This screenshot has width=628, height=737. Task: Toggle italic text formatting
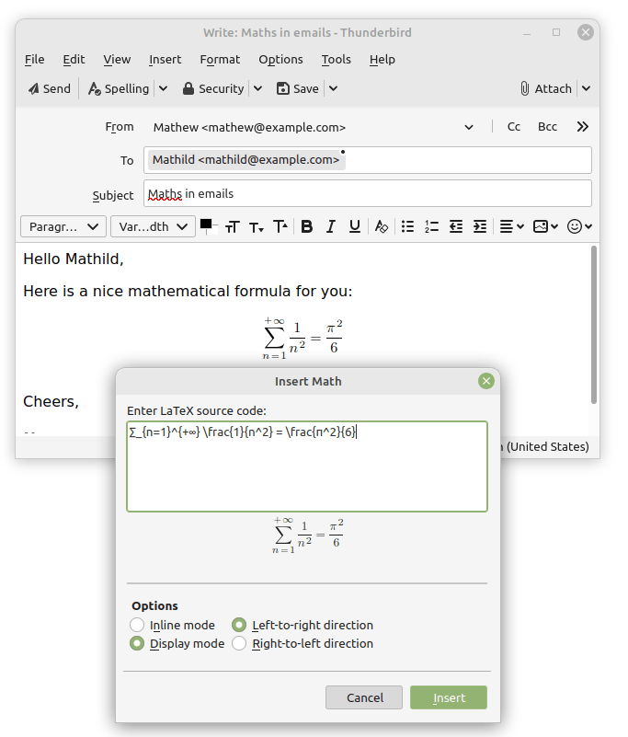(331, 226)
